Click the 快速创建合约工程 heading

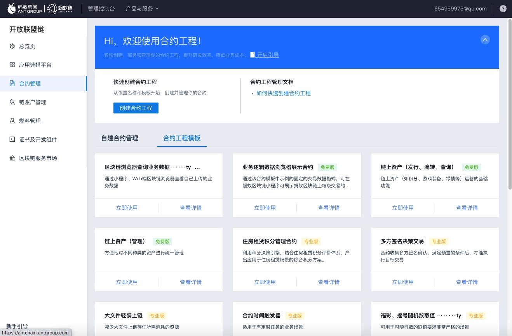pos(135,82)
